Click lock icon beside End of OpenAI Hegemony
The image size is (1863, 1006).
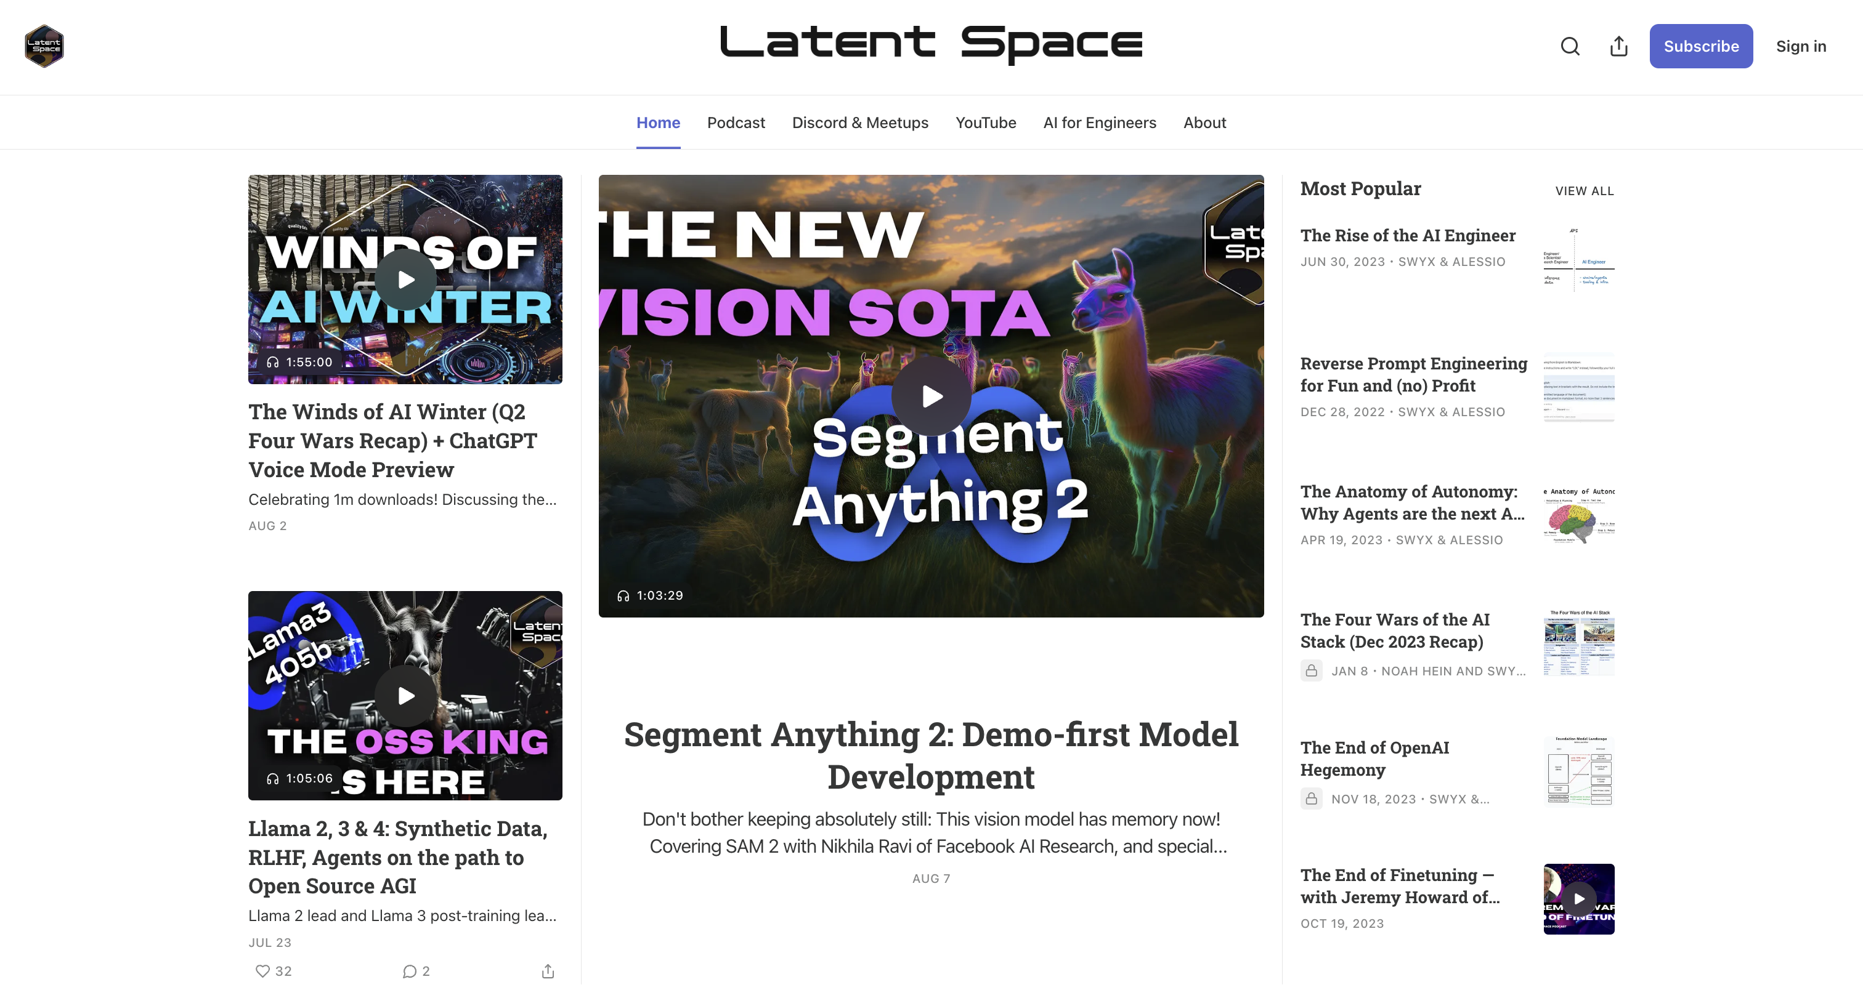[1311, 799]
